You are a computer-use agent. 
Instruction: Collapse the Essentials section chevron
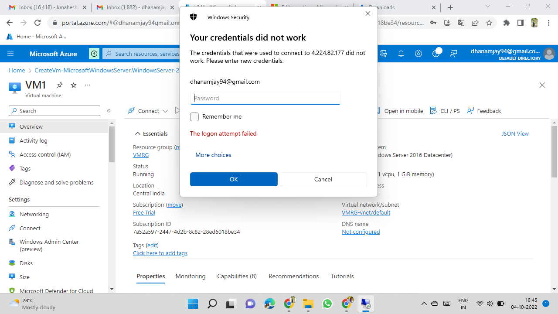[138, 133]
